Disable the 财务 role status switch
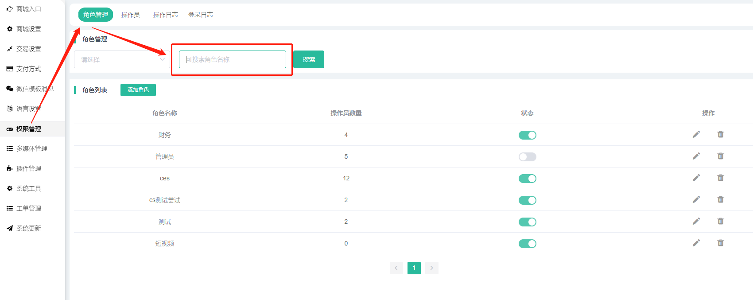 click(x=527, y=135)
